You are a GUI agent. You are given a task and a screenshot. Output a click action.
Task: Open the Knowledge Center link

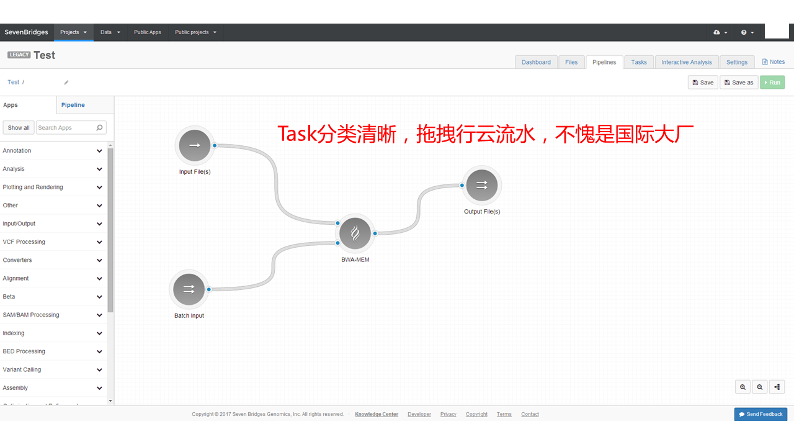[x=377, y=414]
